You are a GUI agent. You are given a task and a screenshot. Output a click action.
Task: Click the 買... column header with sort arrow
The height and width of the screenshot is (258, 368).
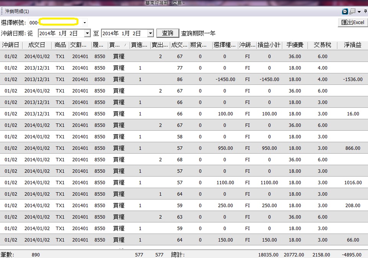pos(119,45)
